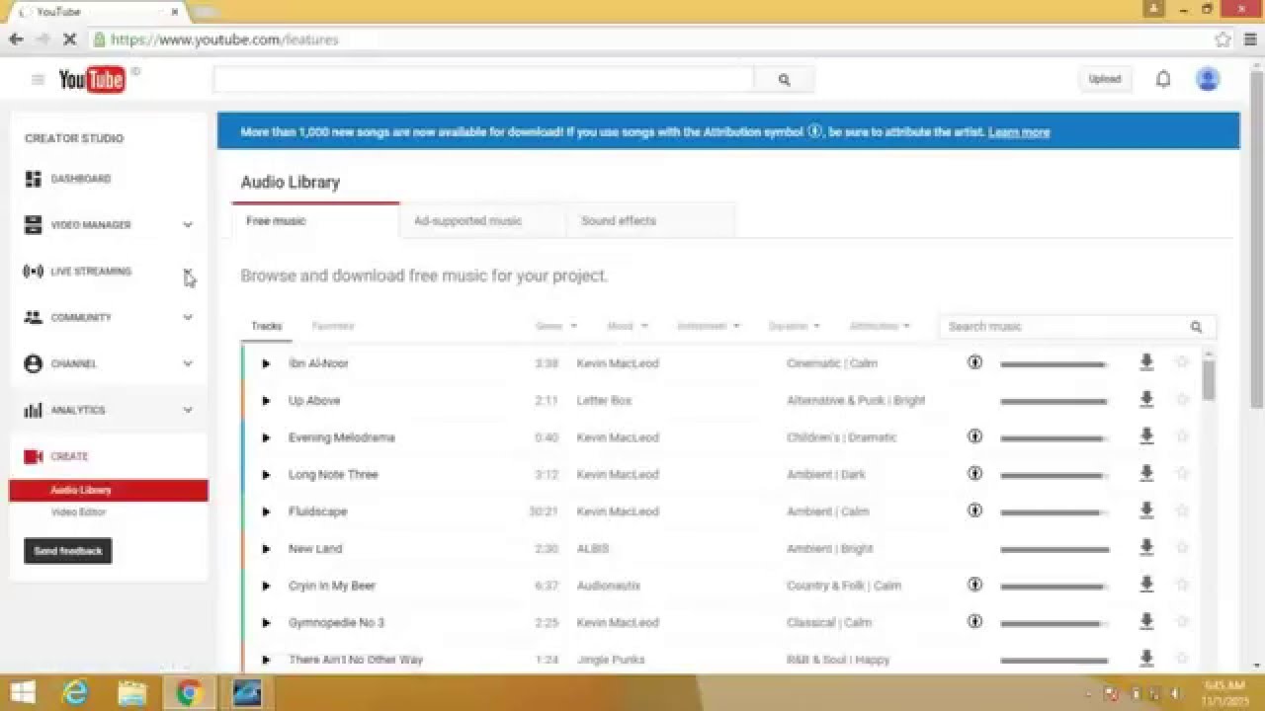Open Video Editor from sidebar
This screenshot has height=711, width=1265.
pos(78,513)
